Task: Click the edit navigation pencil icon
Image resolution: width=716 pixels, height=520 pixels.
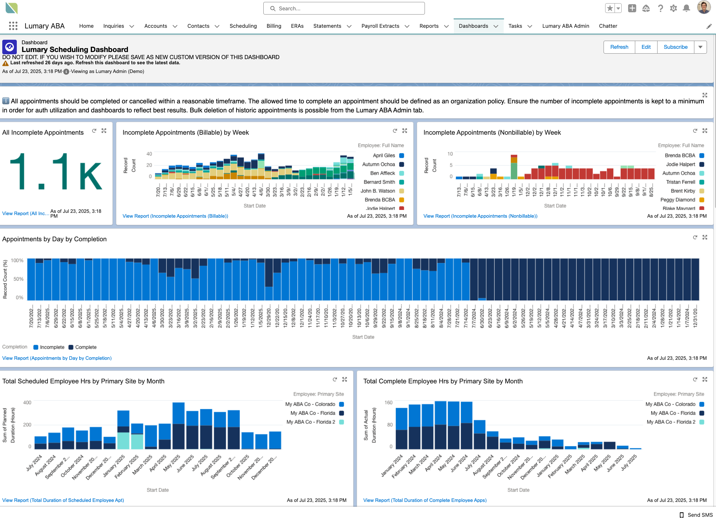Action: click(x=709, y=26)
